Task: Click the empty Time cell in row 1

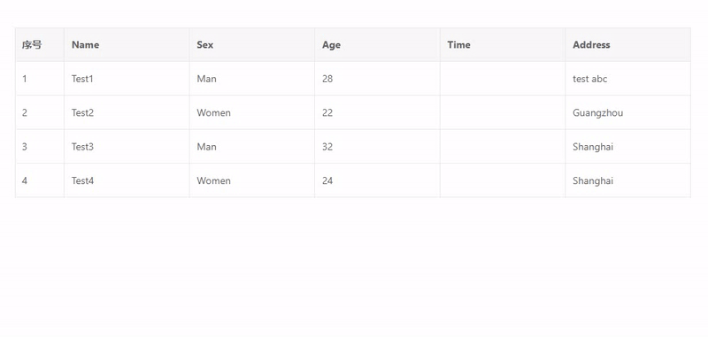Action: tap(503, 79)
